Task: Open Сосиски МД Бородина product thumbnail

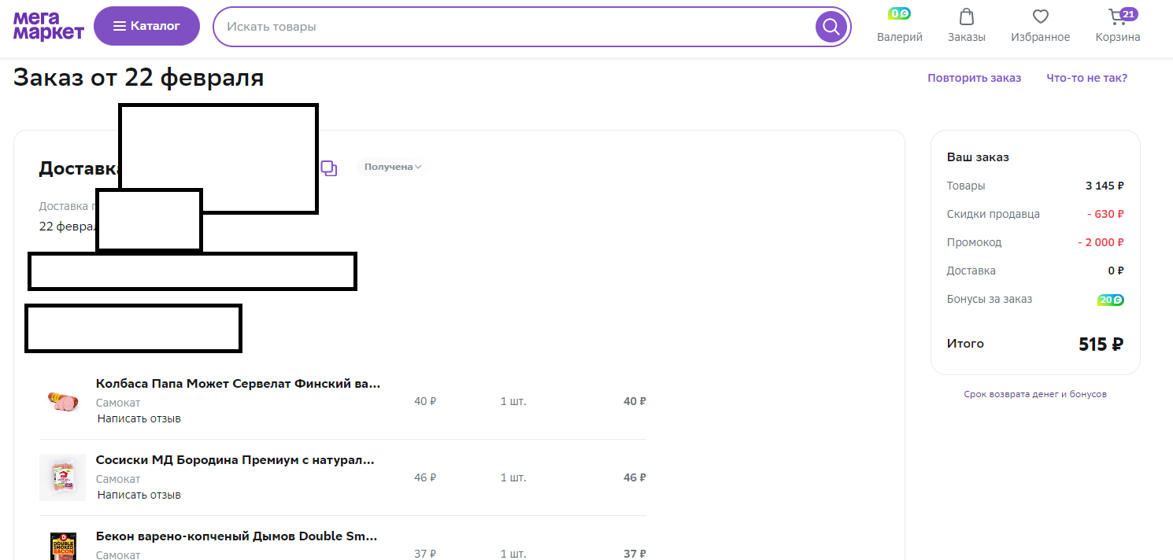Action: 62,477
